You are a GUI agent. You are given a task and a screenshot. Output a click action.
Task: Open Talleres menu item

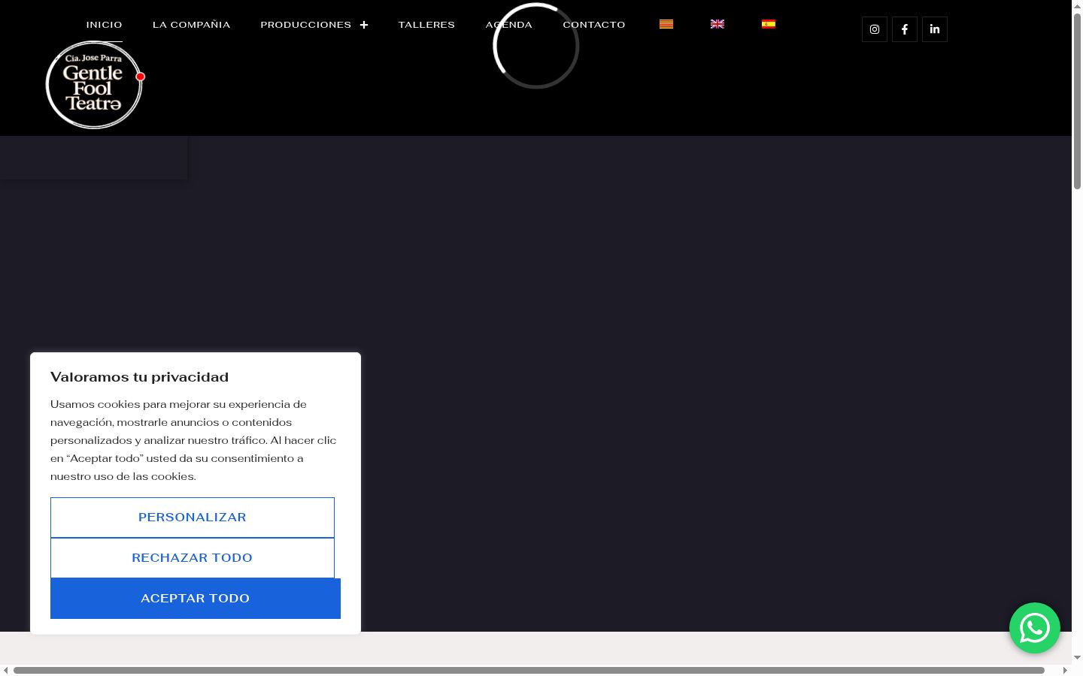tap(426, 25)
